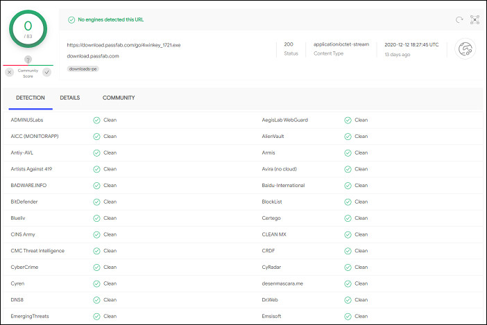Select the AICC (MONITORAPP) vendor name
The height and width of the screenshot is (325, 487).
click(35, 137)
